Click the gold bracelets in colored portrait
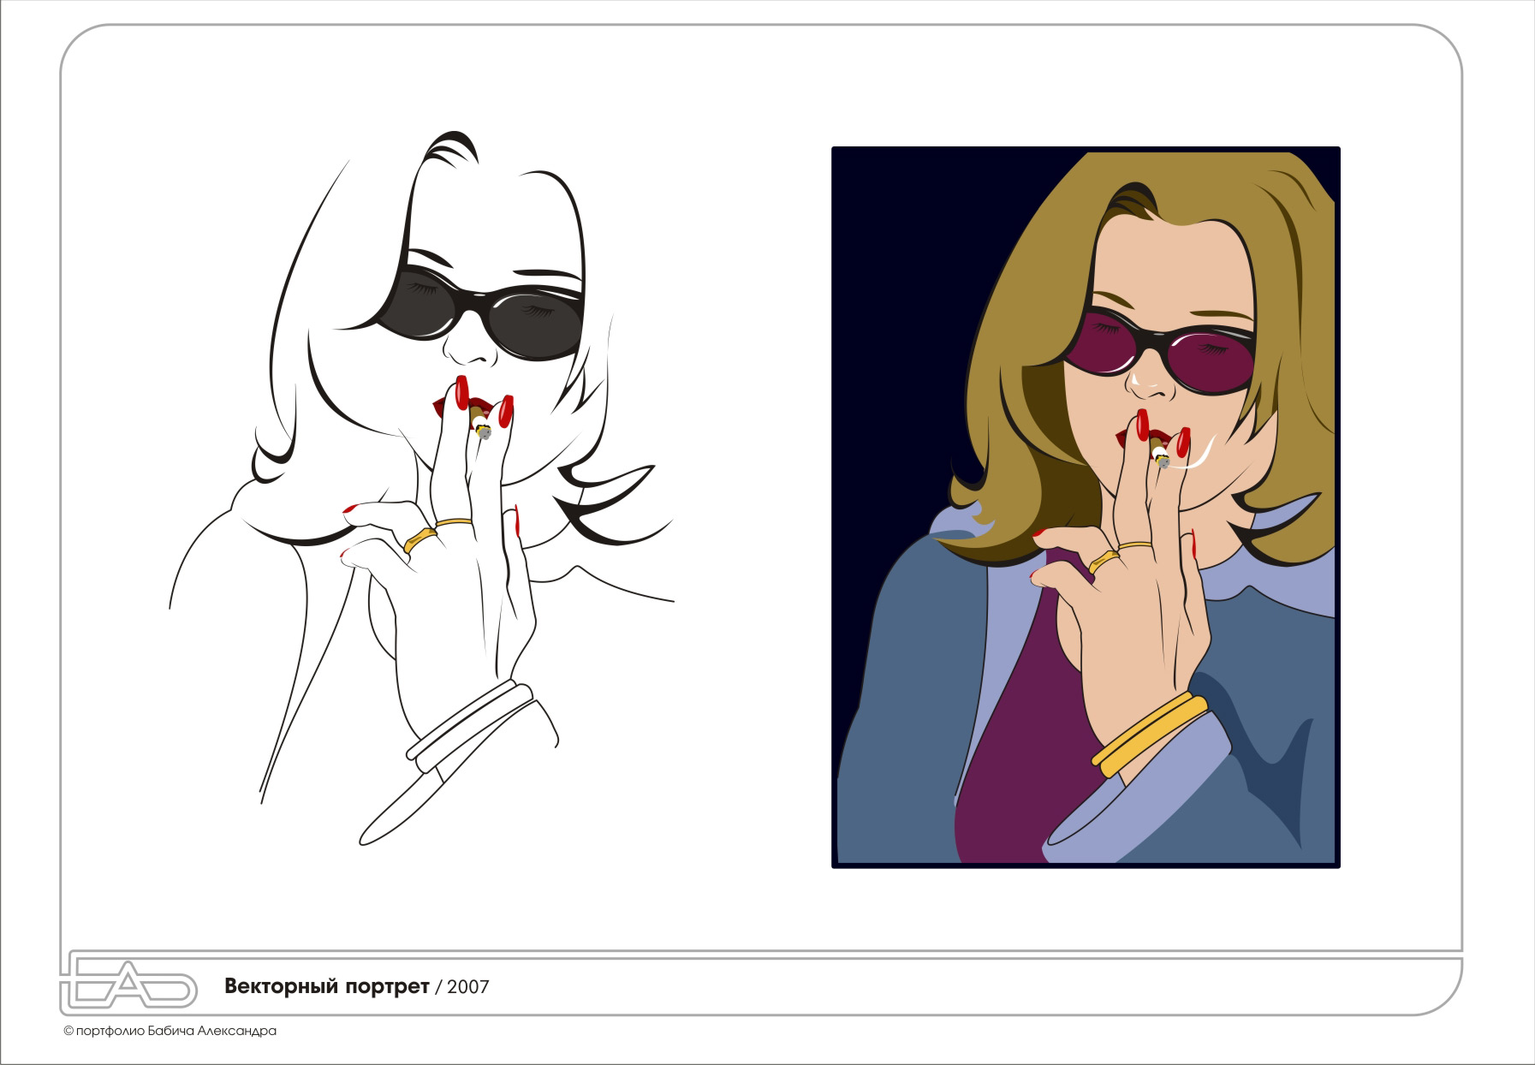 point(1147,734)
